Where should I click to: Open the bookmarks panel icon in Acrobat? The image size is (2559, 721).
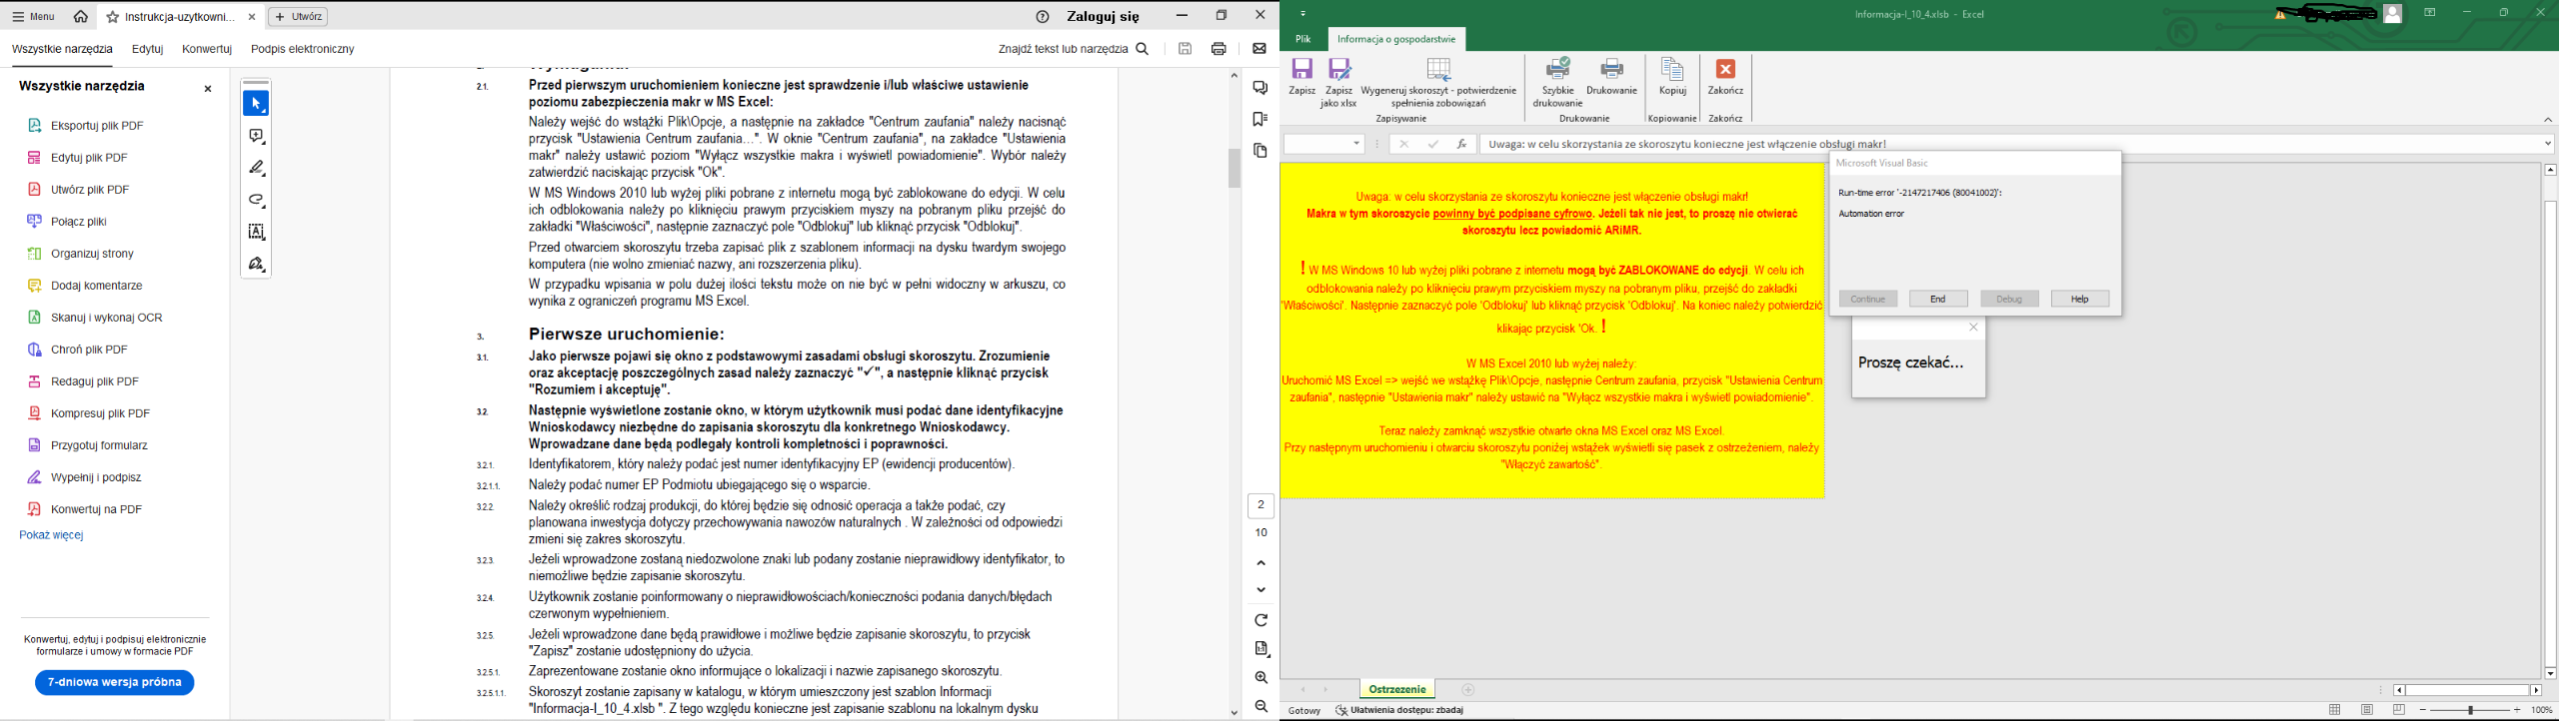click(x=1261, y=120)
